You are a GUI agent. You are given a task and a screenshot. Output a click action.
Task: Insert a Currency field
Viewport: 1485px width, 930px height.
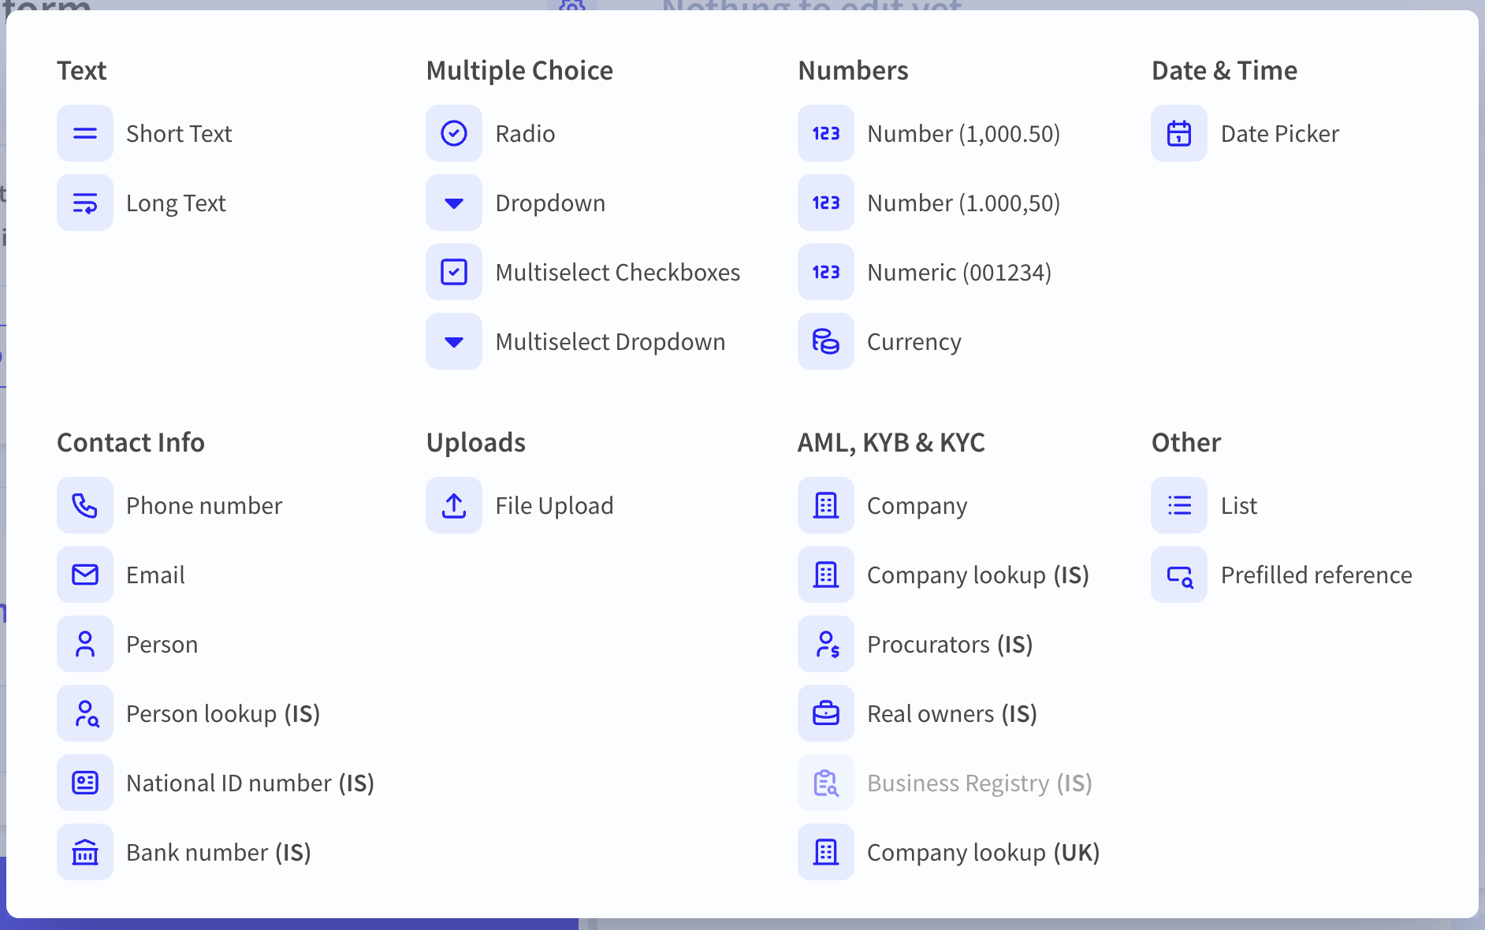pyautogui.click(x=914, y=342)
